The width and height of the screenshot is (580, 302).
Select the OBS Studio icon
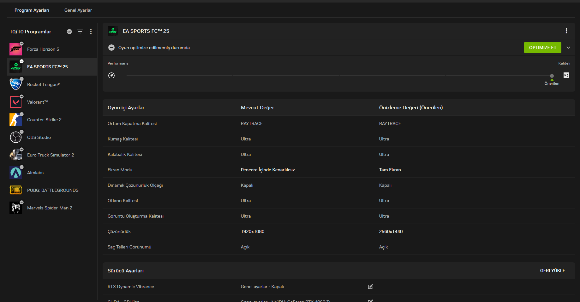[16, 137]
